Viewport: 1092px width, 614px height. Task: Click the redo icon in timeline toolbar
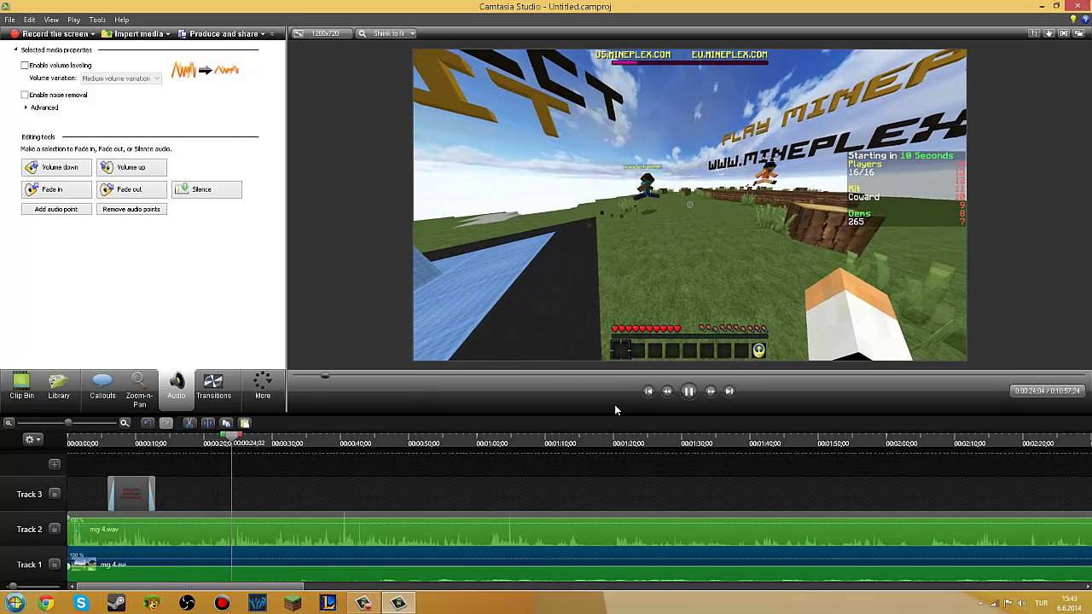coord(166,423)
